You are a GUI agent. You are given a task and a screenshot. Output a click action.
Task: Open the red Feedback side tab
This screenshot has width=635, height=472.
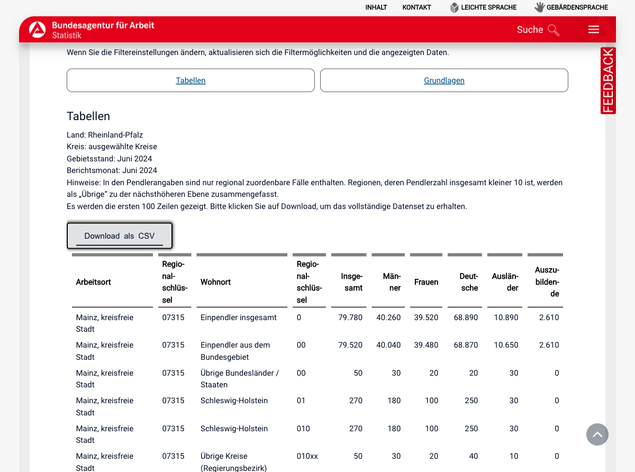(x=609, y=80)
